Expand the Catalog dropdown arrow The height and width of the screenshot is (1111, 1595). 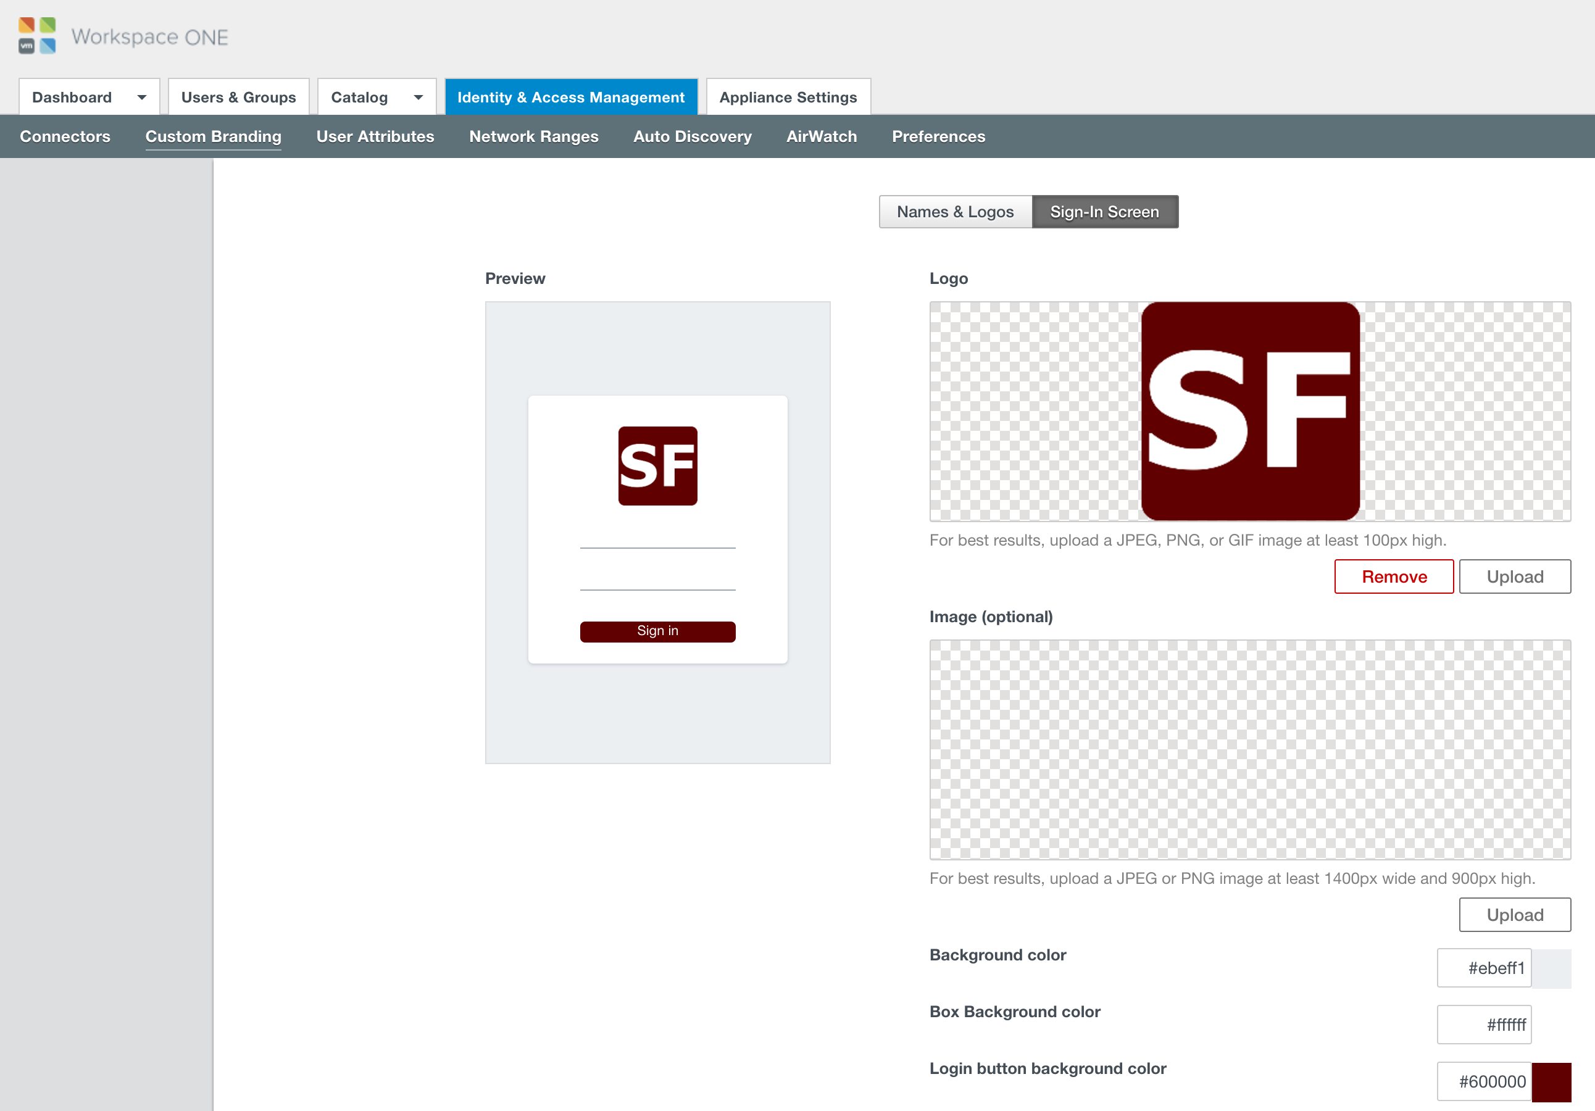pos(419,98)
